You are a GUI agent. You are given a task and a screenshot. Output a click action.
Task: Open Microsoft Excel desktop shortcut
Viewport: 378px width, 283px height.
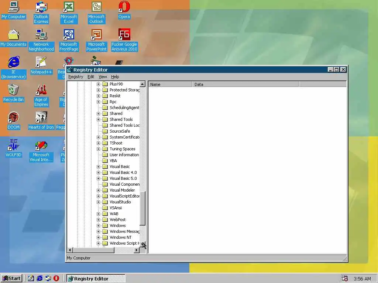tap(69, 13)
